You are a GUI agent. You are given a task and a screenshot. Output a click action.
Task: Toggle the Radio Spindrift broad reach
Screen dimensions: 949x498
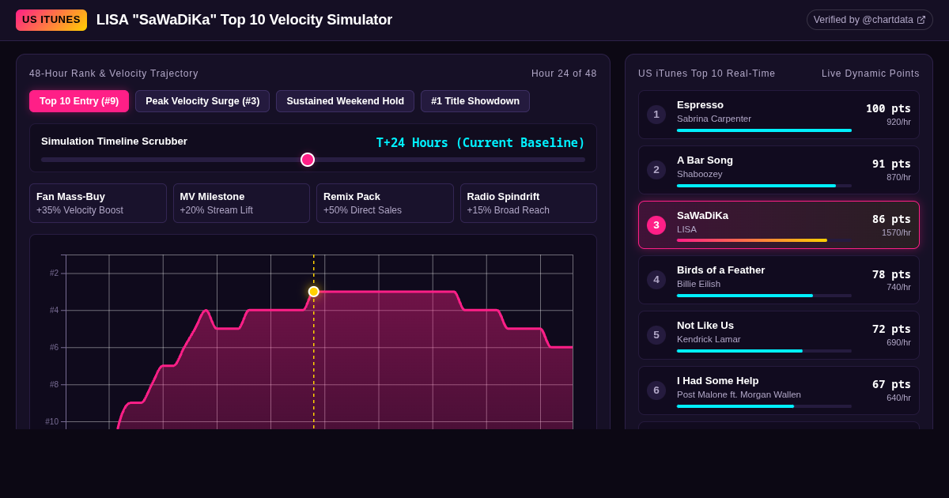click(x=528, y=203)
